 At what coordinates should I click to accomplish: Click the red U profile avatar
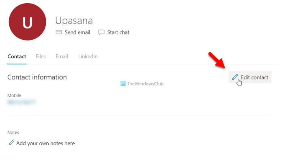[28, 22]
